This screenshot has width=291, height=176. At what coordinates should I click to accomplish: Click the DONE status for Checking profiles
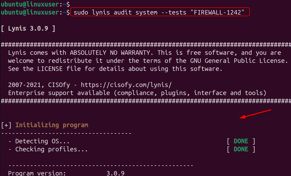241,149
